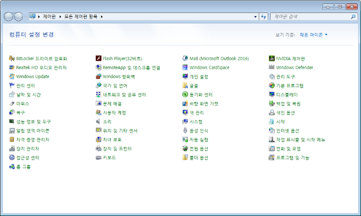Image resolution: width=361 pixels, height=216 pixels.
Task: Click the 사용자 계정 icon
Action: click(99, 112)
